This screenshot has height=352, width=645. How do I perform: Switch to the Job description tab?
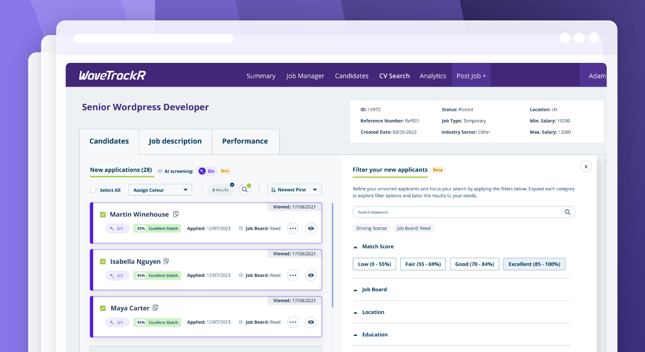(x=175, y=141)
